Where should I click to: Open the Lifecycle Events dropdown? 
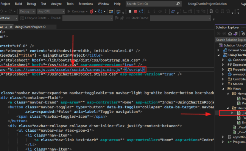tap(48, 18)
